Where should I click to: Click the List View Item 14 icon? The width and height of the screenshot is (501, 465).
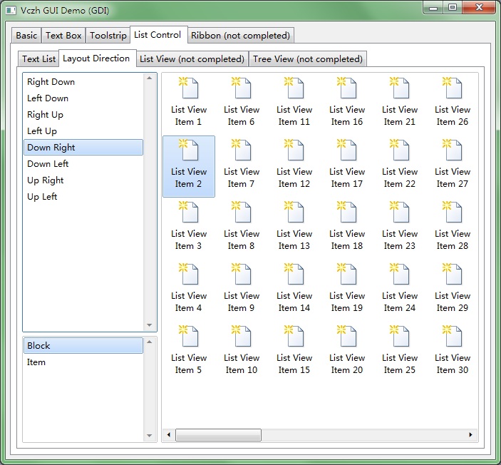[294, 274]
